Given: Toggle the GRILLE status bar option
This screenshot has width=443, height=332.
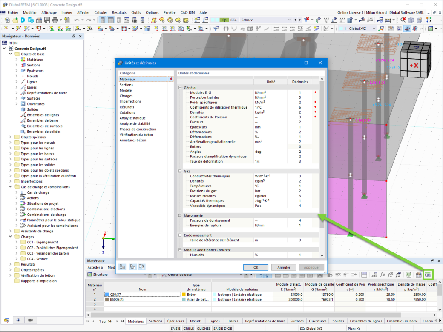Looking at the screenshot, I should click(x=188, y=329).
